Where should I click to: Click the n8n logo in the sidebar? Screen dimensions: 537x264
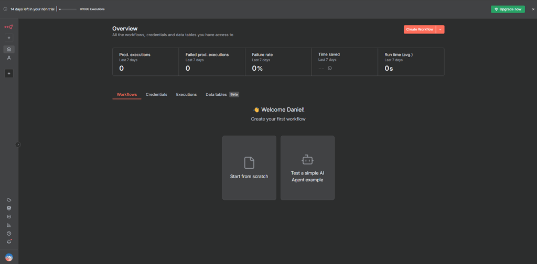click(9, 27)
